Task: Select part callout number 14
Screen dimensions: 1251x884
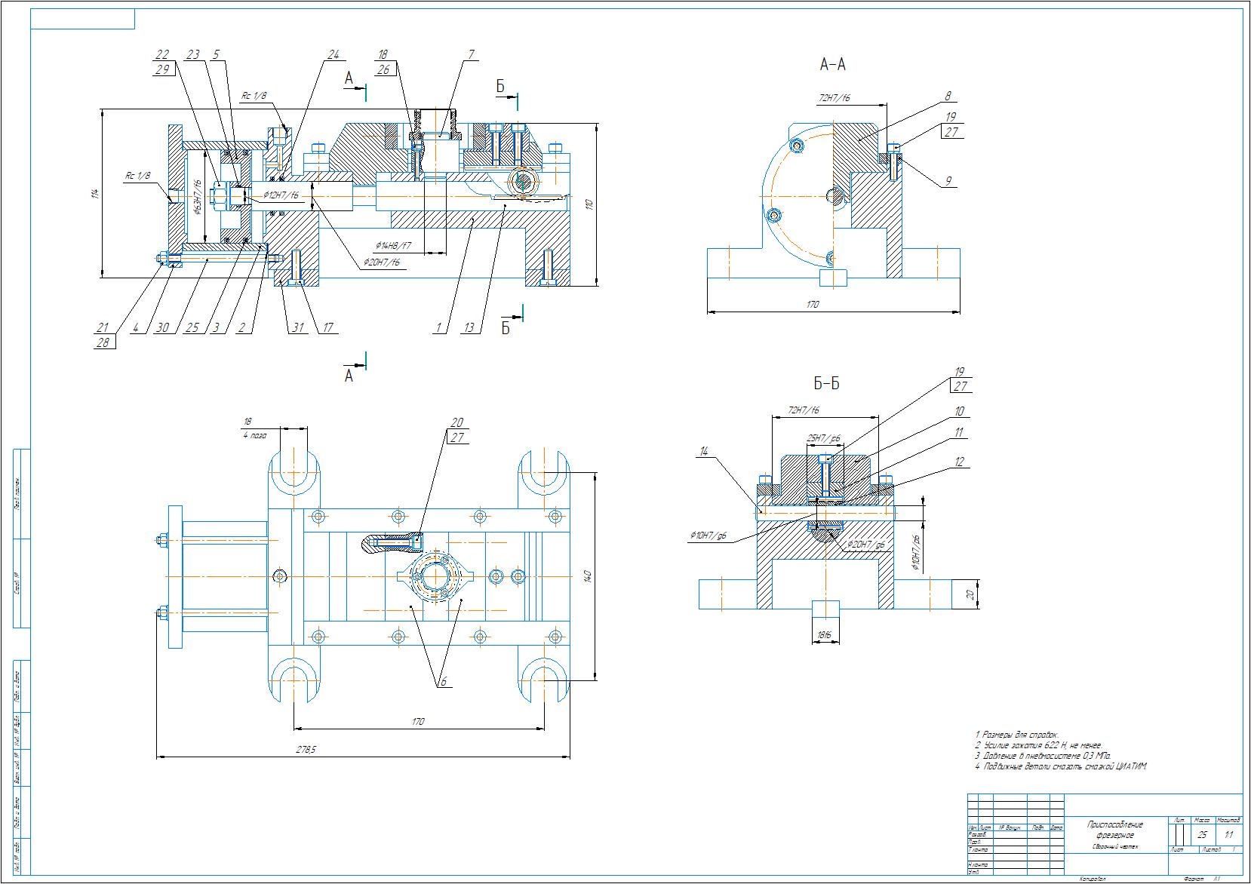Action: pos(703,451)
